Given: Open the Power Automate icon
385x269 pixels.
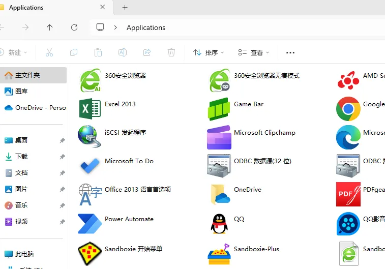Looking at the screenshot, I should pos(90,224).
